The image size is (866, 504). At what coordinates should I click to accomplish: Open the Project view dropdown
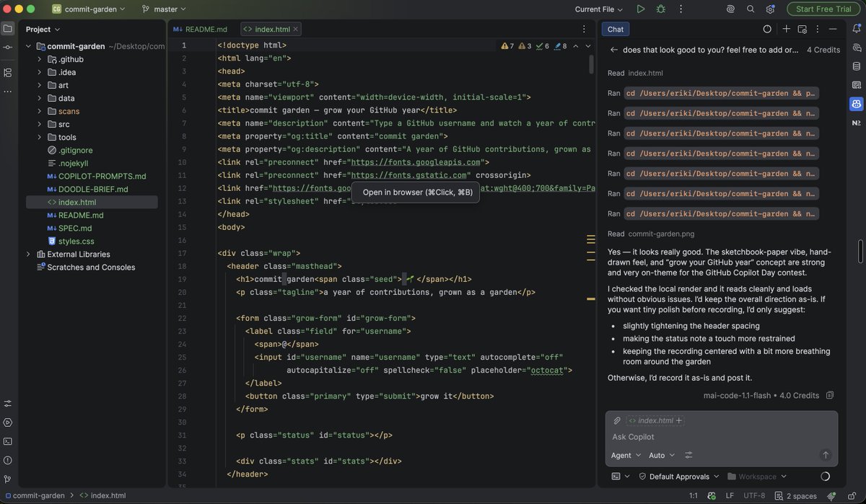[43, 29]
